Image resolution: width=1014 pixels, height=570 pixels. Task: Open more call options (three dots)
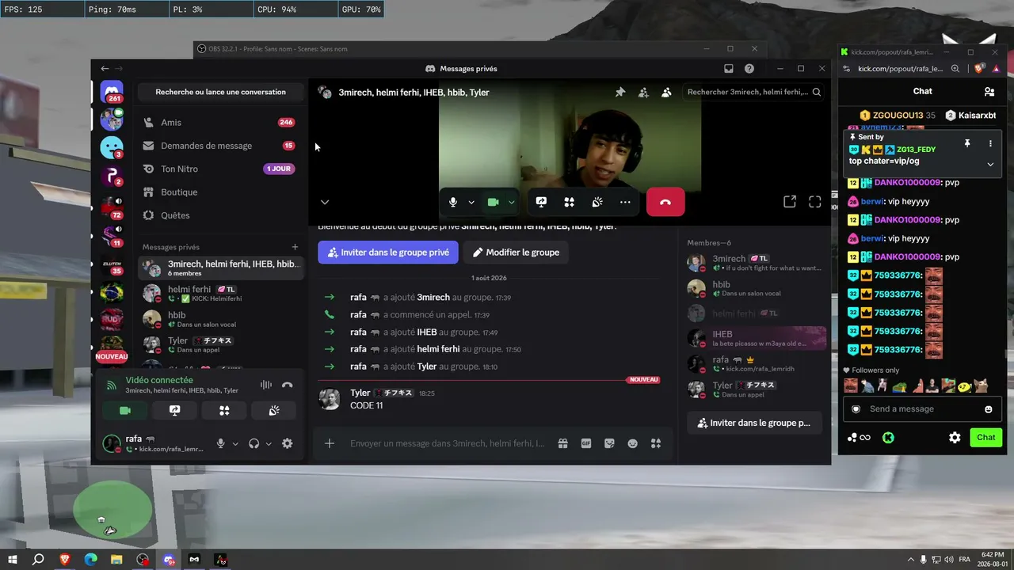(625, 202)
